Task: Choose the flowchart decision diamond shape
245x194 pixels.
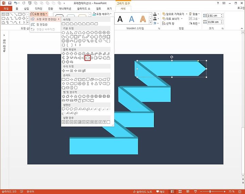Action: click(71, 79)
